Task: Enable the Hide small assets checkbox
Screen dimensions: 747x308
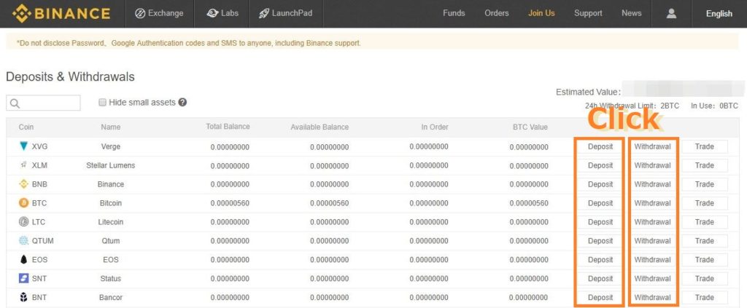Action: (102, 102)
